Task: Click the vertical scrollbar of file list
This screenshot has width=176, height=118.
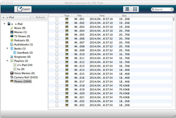Action: tap(174, 59)
